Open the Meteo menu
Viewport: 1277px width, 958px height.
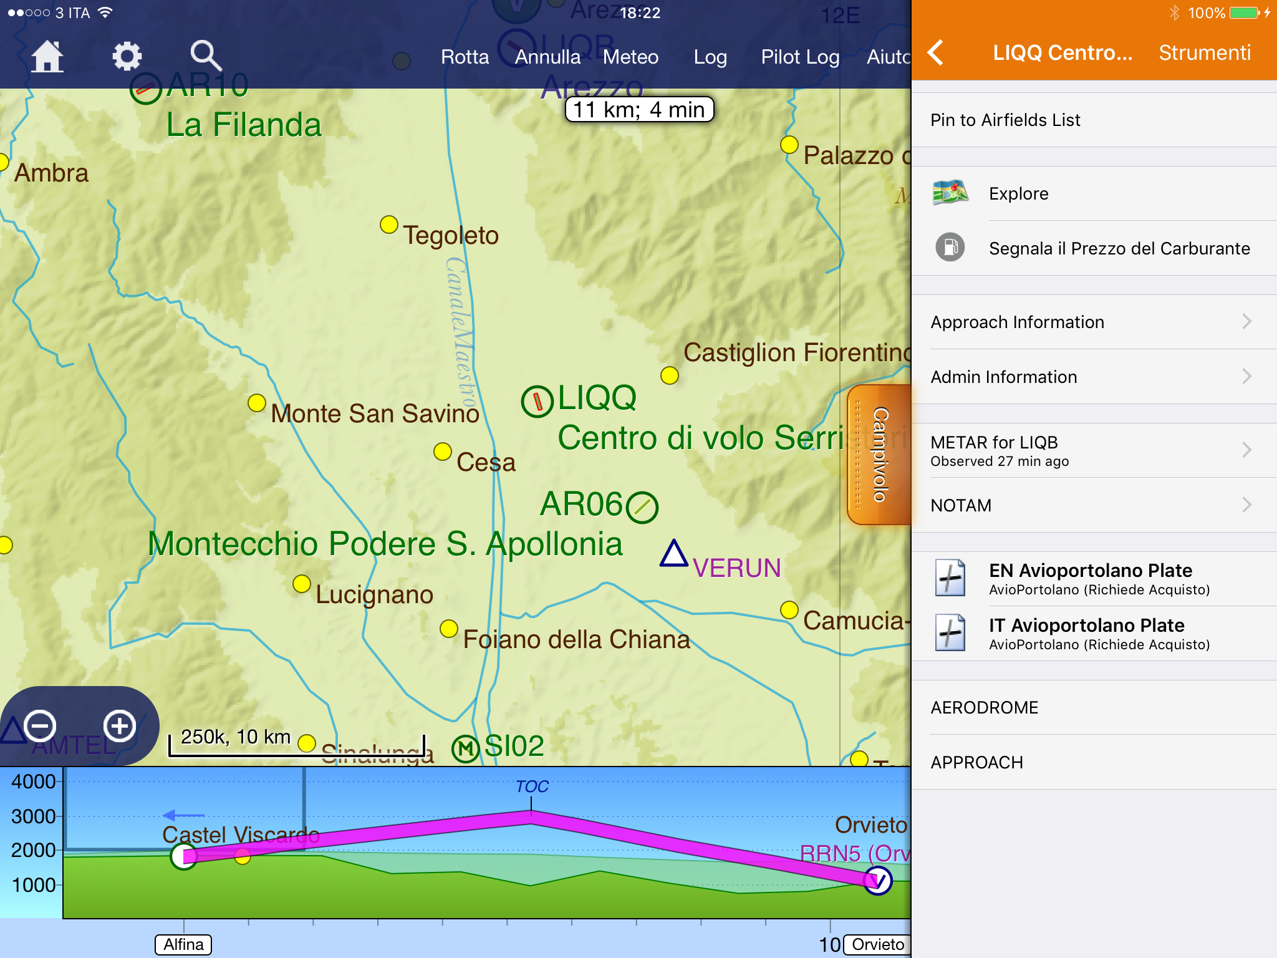click(x=630, y=57)
